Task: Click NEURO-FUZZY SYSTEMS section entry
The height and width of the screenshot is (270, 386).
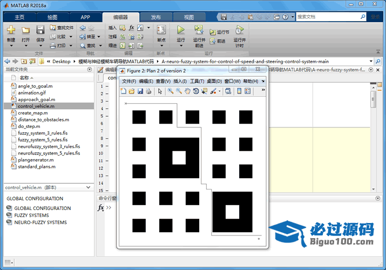Action: click(x=40, y=222)
